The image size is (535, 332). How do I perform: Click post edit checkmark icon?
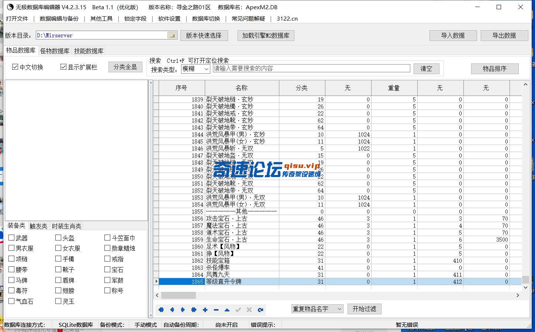pos(238,310)
